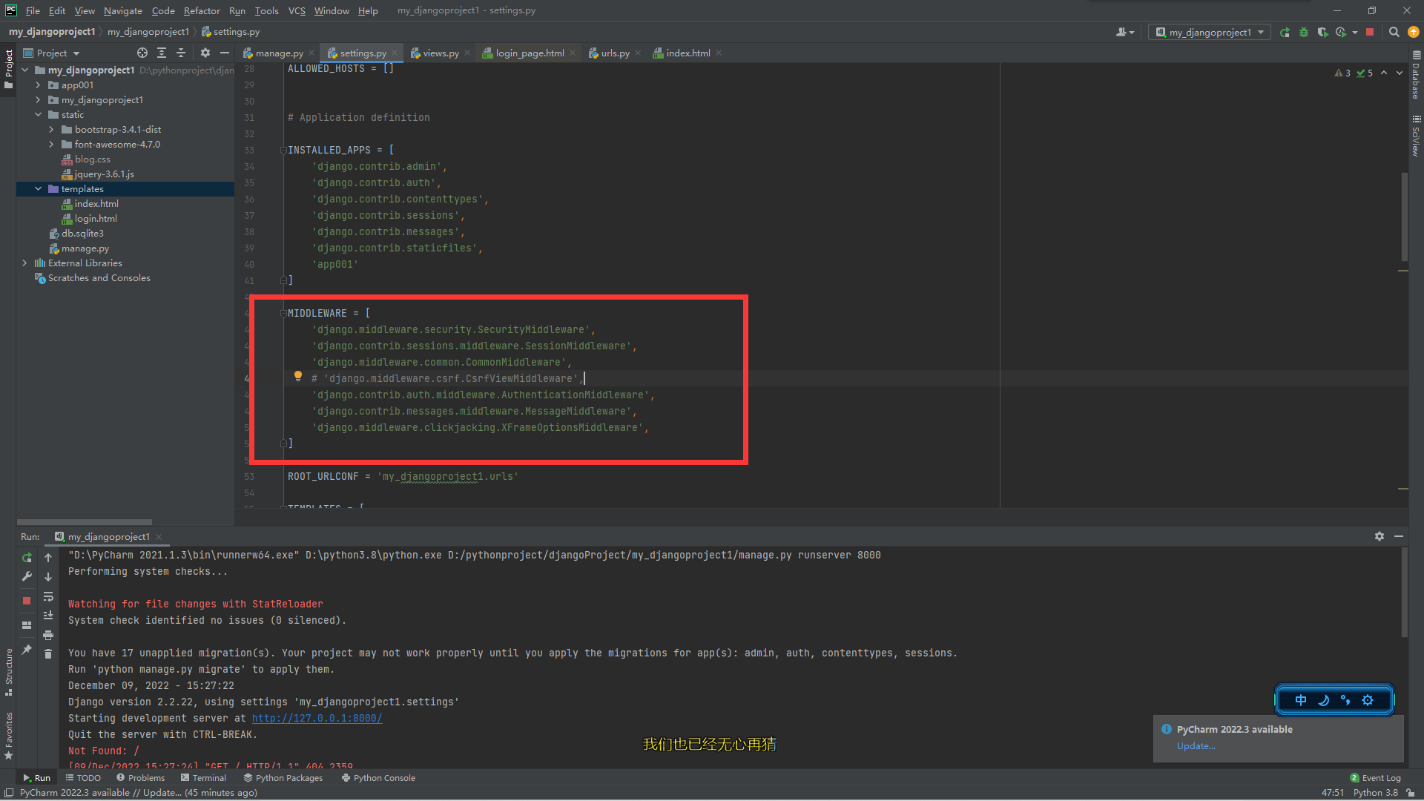The width and height of the screenshot is (1424, 801).
Task: Switch to urls.py editor tab
Action: pos(615,53)
